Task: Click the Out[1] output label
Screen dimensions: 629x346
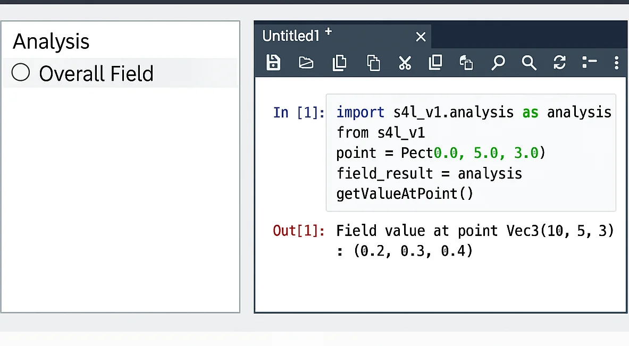Action: pos(298,231)
